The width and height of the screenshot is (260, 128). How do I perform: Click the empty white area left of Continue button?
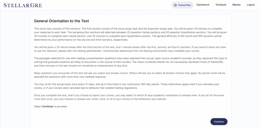pyautogui.click(x=120, y=122)
